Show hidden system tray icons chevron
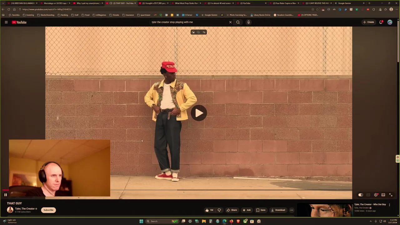The width and height of the screenshot is (400, 225). (x=371, y=221)
